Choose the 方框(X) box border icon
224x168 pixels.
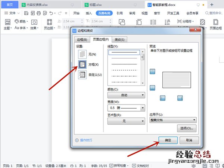point(83,65)
